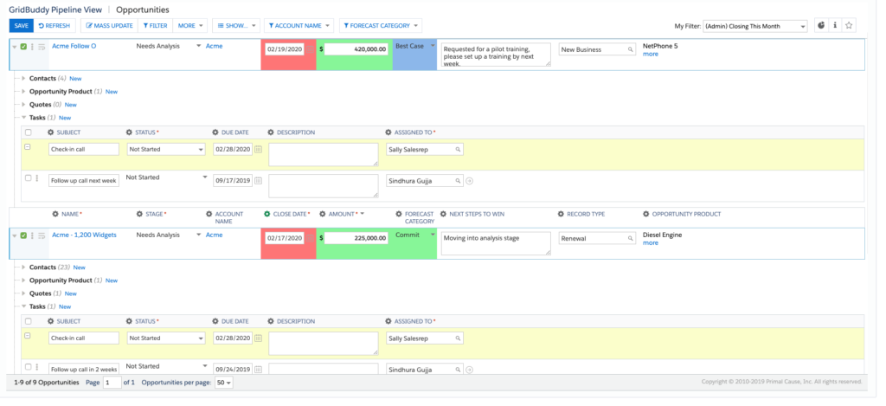
Task: Click minus box on Check-in call under Acme Follow O
Action: click(x=28, y=147)
